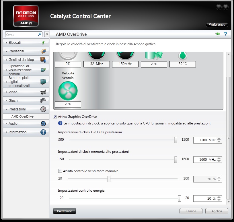The image size is (234, 222).
Task: Click the green power plug icon
Action: pyautogui.click(x=154, y=55)
